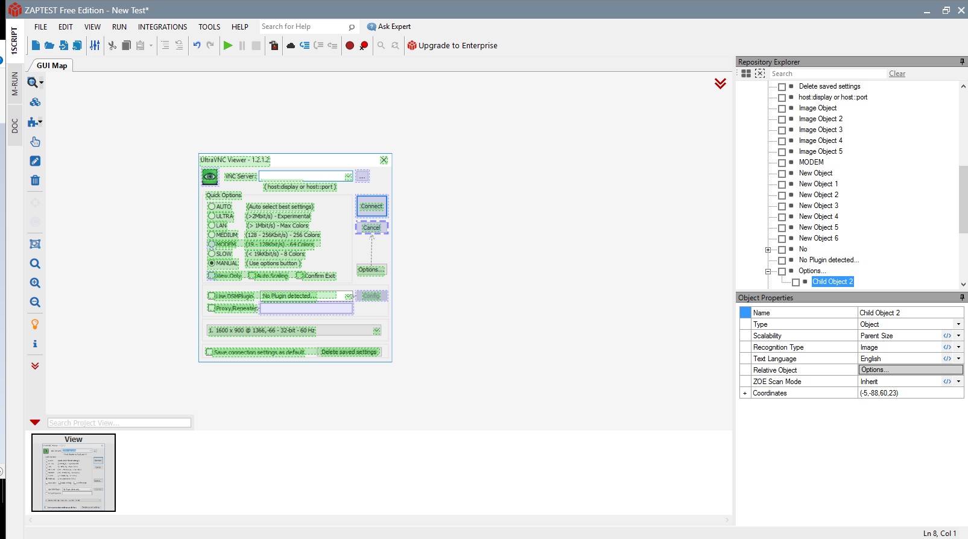Check the 'Image Object 2' checkbox

point(782,119)
